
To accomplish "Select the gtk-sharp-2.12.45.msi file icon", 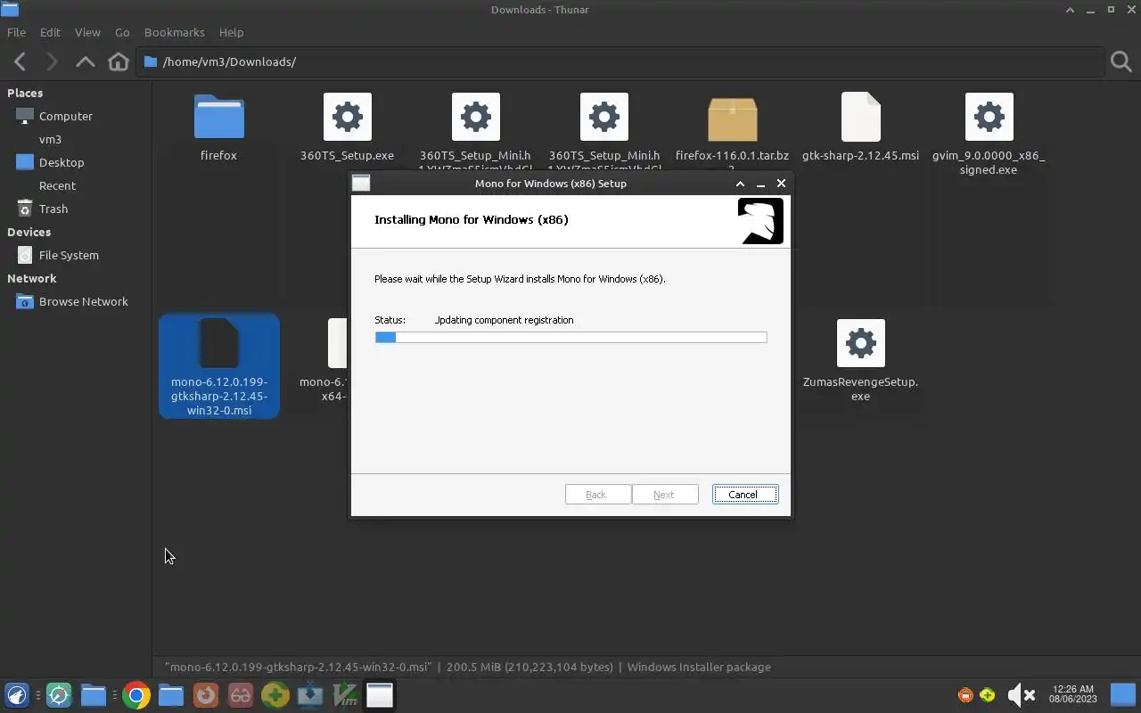I will [861, 117].
